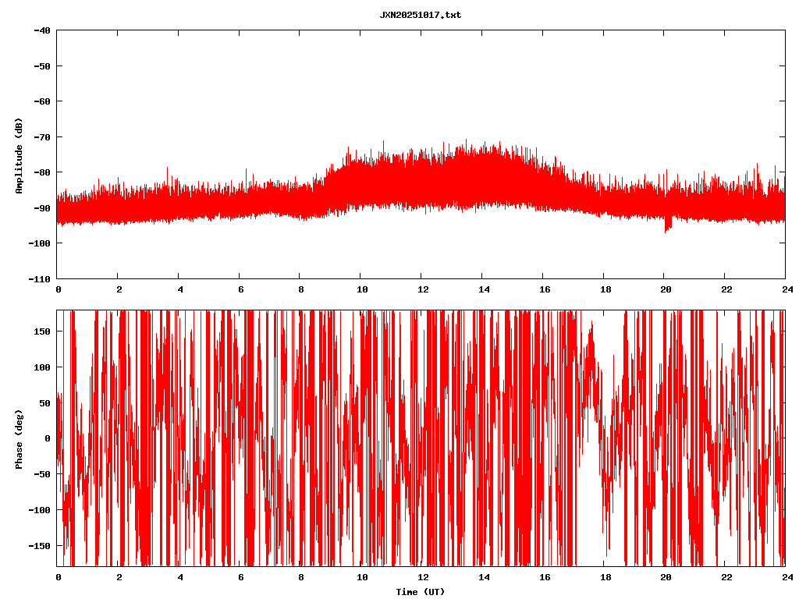Click hour 20 under the amplitude plot
Image resolution: width=799 pixels, height=599 pixels.
coord(664,289)
